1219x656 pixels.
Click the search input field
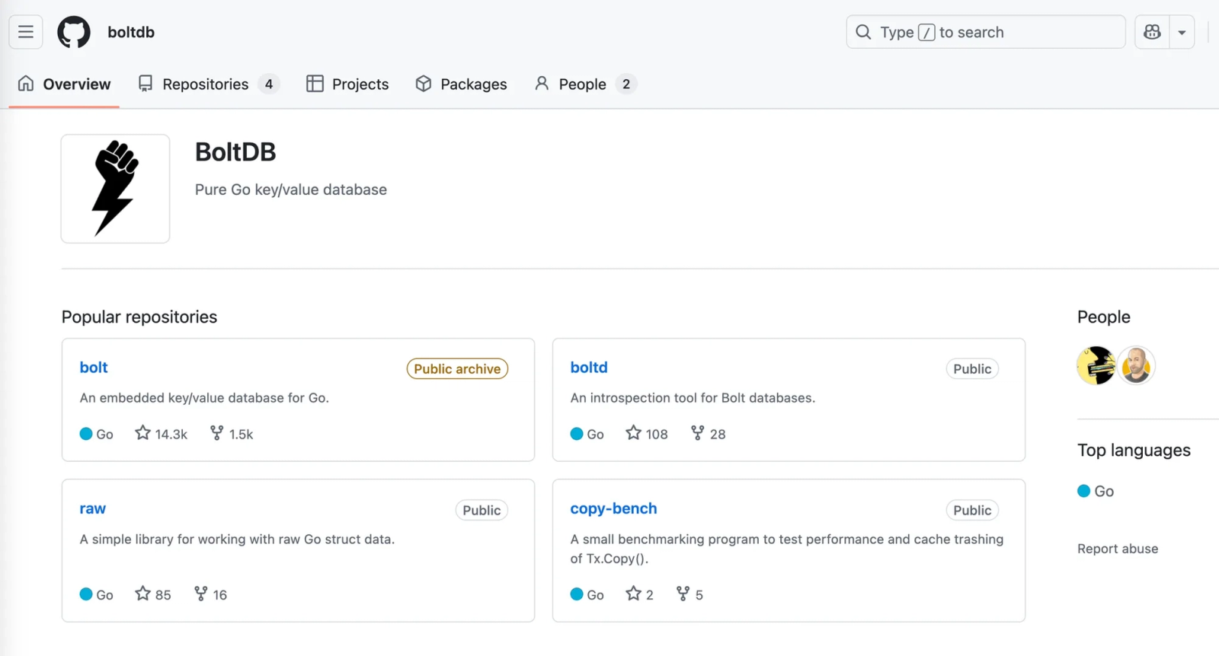click(986, 32)
